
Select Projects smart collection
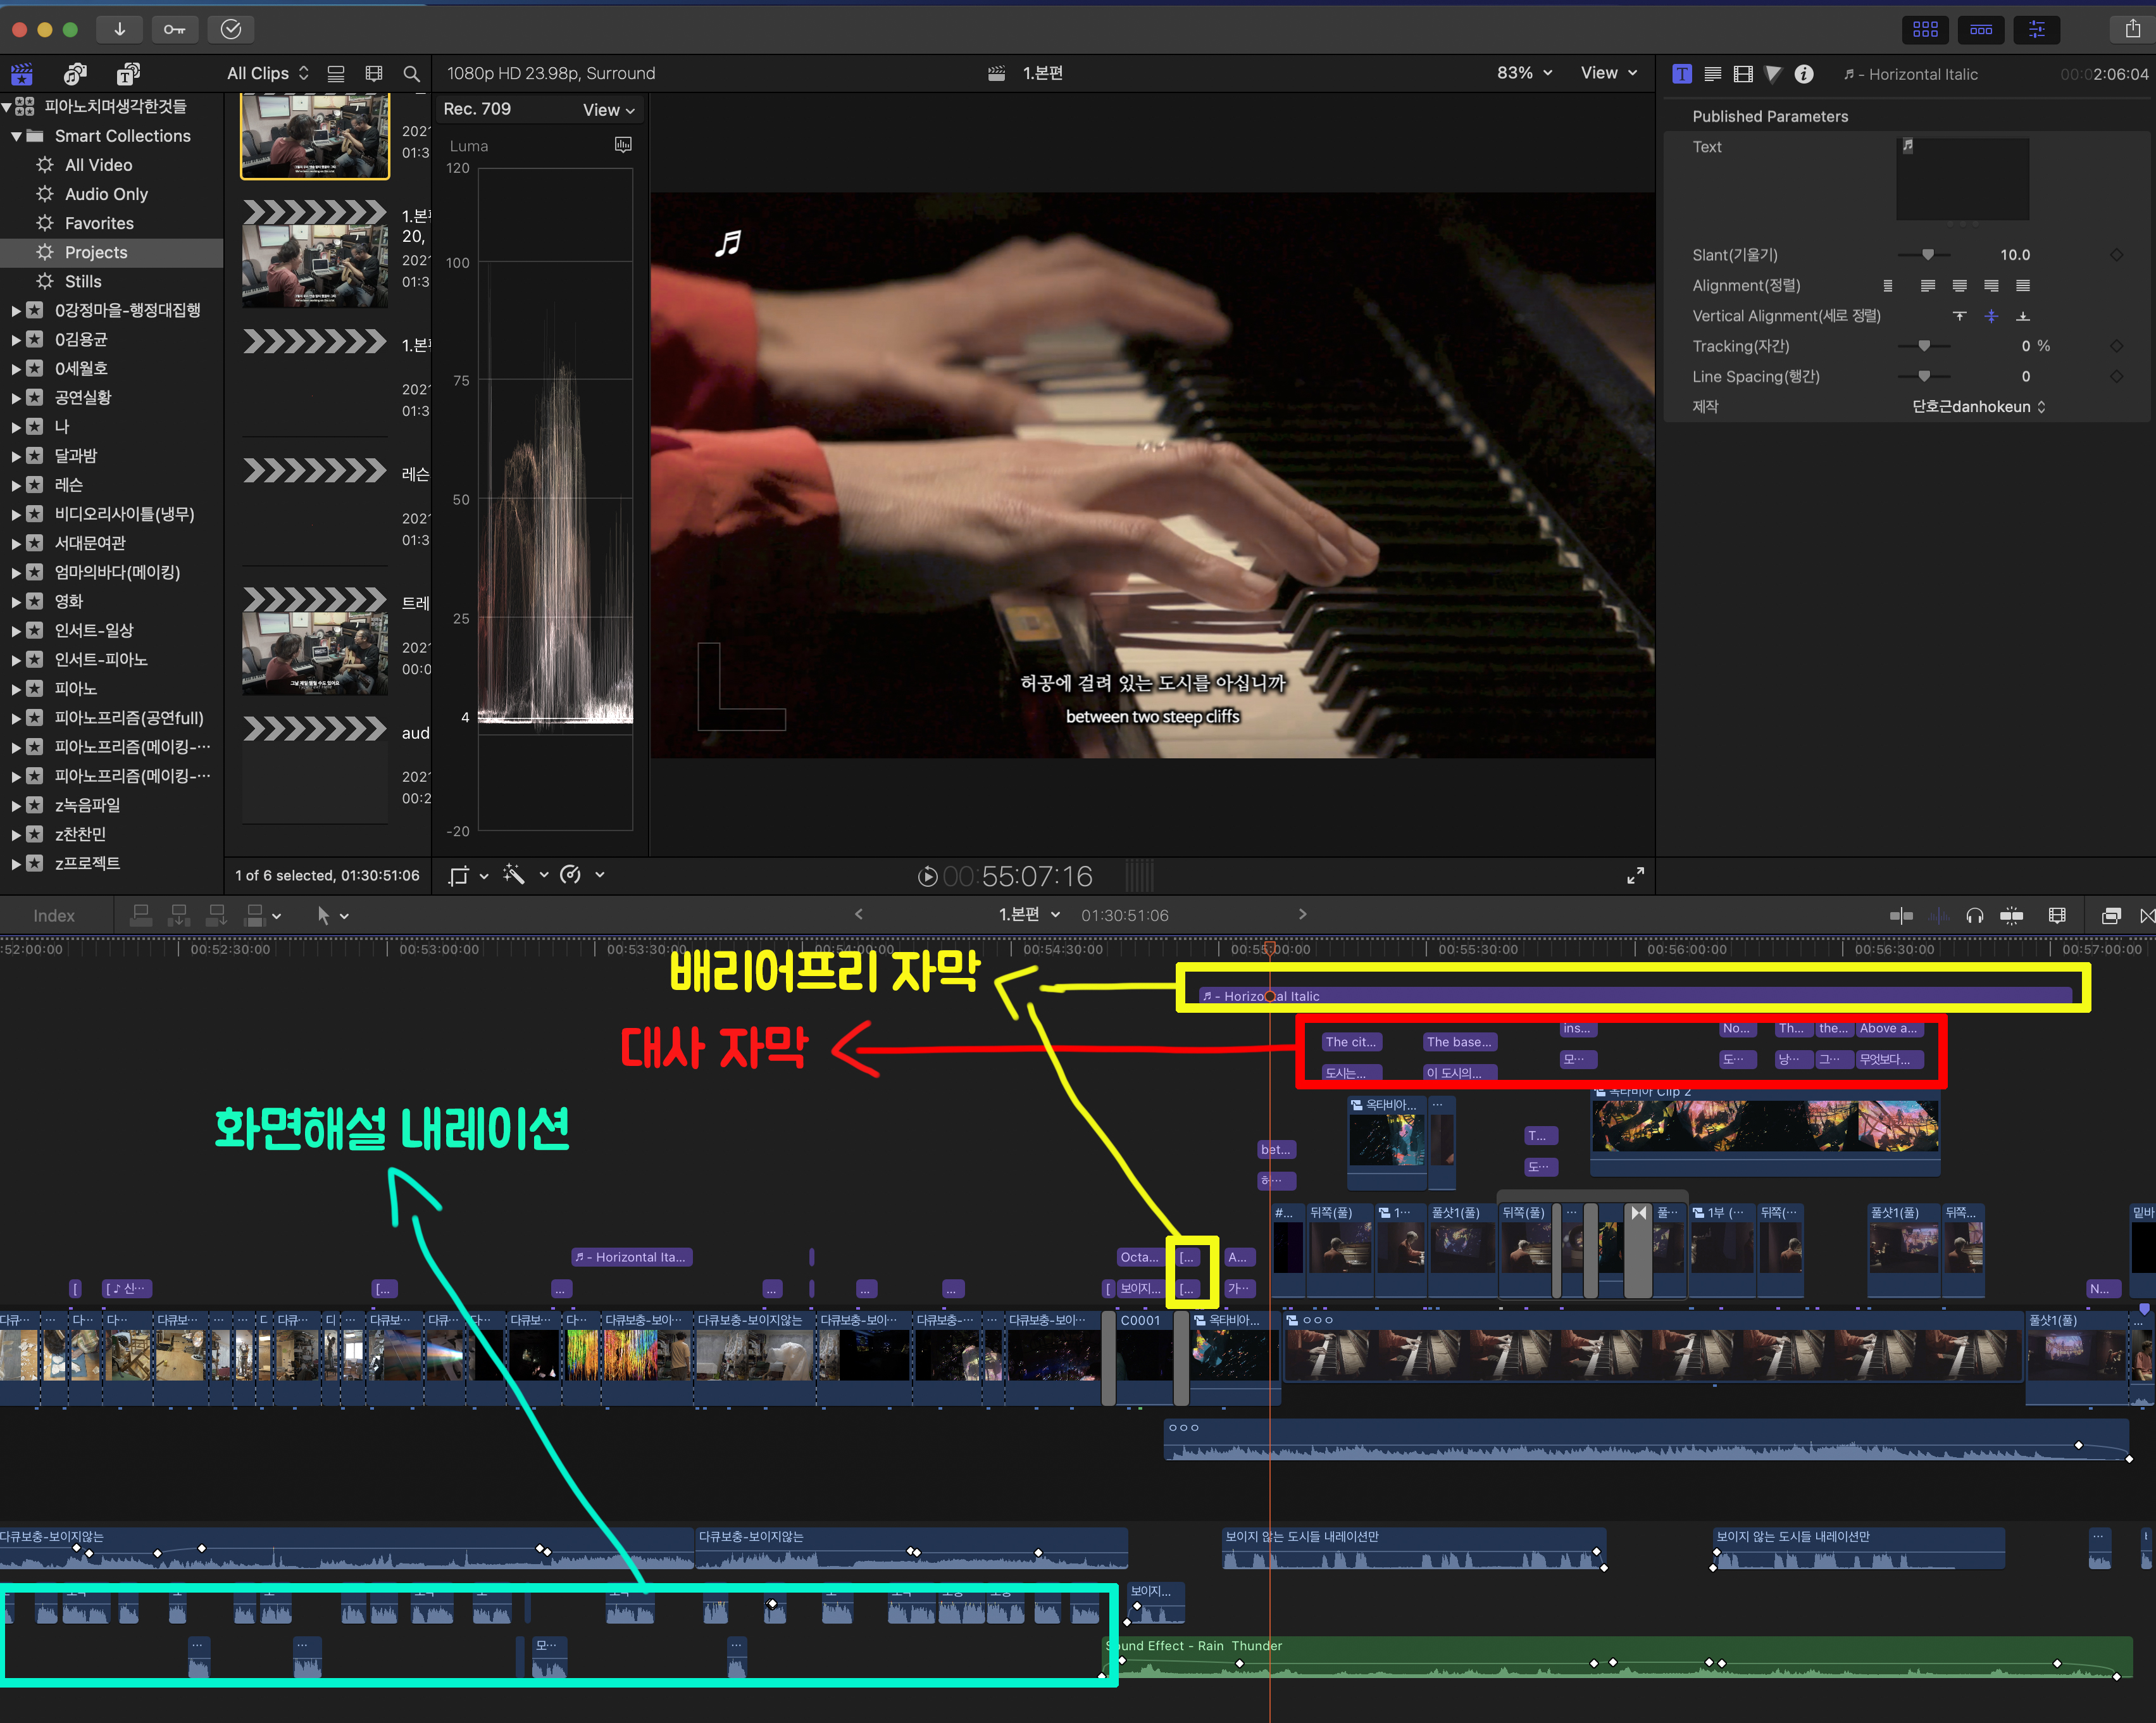tap(96, 252)
